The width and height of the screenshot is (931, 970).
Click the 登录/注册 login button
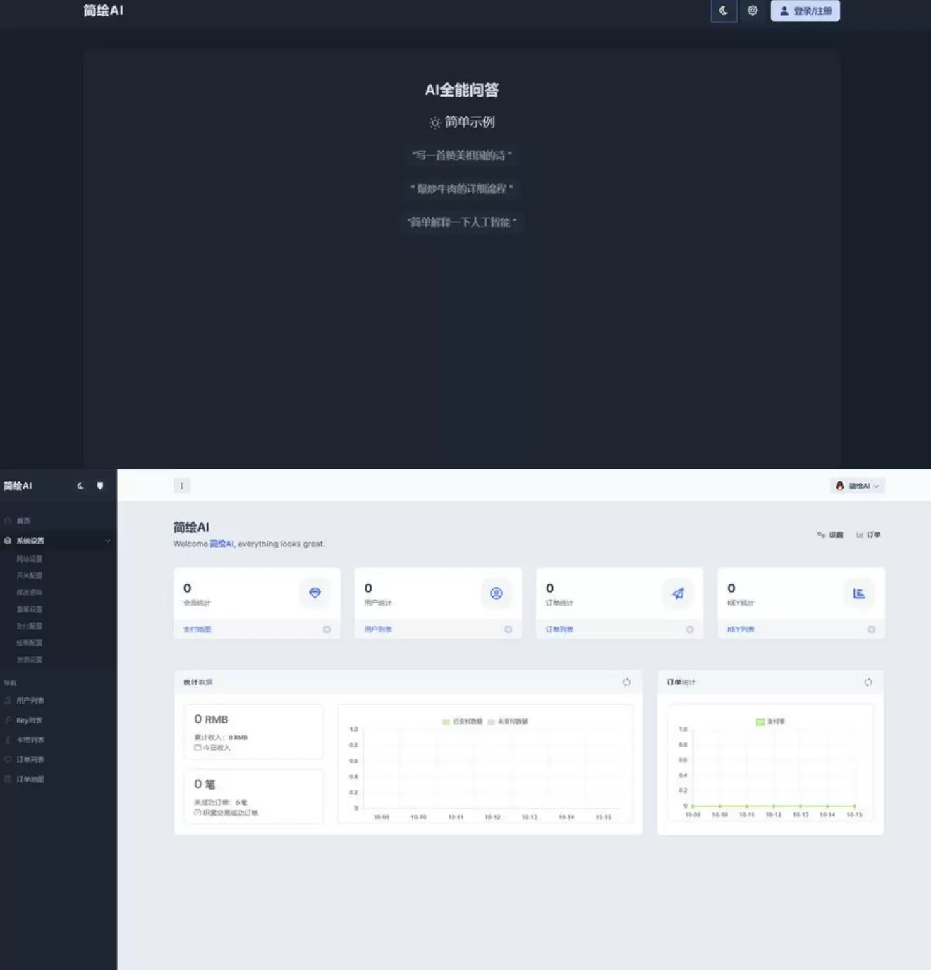coord(805,11)
